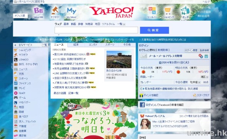Select the 動画 search tab
227x139 pixels.
click(x=73, y=24)
